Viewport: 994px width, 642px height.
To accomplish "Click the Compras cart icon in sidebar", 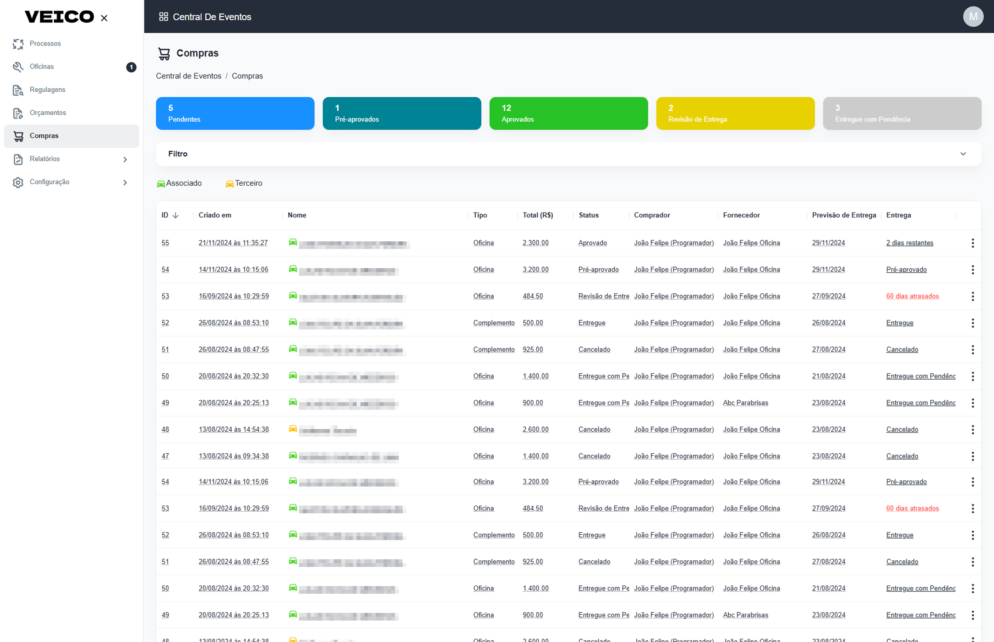I will [18, 136].
